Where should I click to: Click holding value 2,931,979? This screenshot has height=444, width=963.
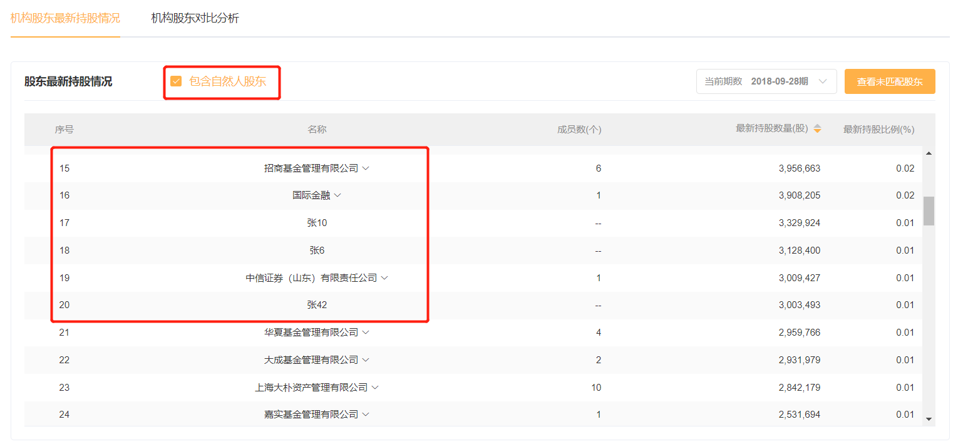(800, 360)
